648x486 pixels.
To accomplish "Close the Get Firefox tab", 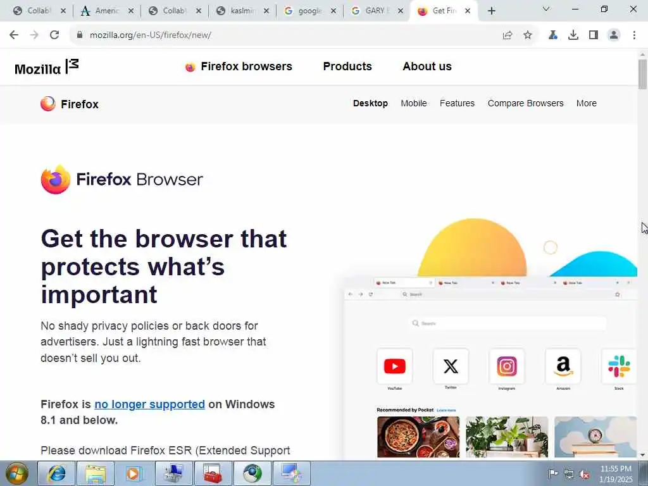I will tap(468, 11).
